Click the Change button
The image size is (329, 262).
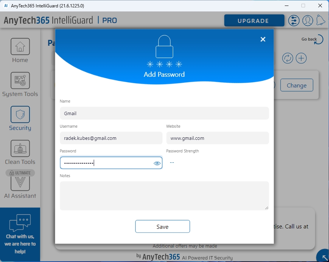click(x=297, y=85)
